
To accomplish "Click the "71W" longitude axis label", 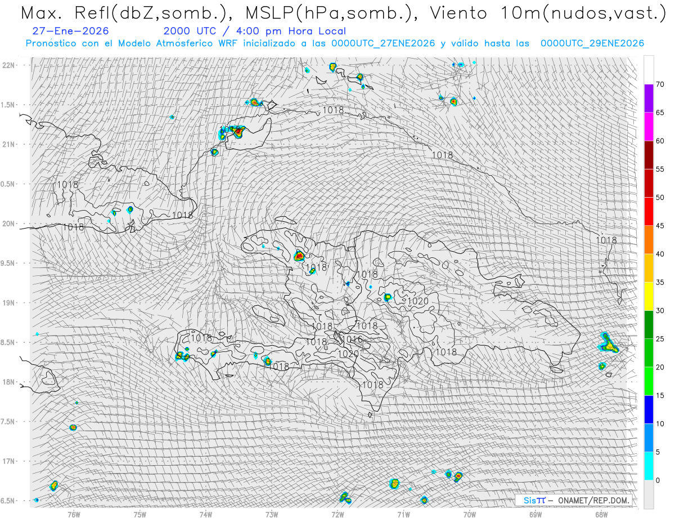I will tap(403, 514).
